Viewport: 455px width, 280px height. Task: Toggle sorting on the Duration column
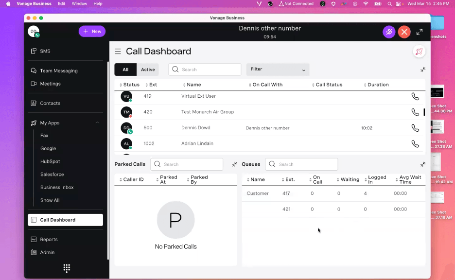[x=364, y=85]
